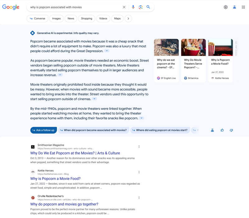Show more filter chips with arrow
This screenshot has width=249, height=218.
click(x=128, y=18)
